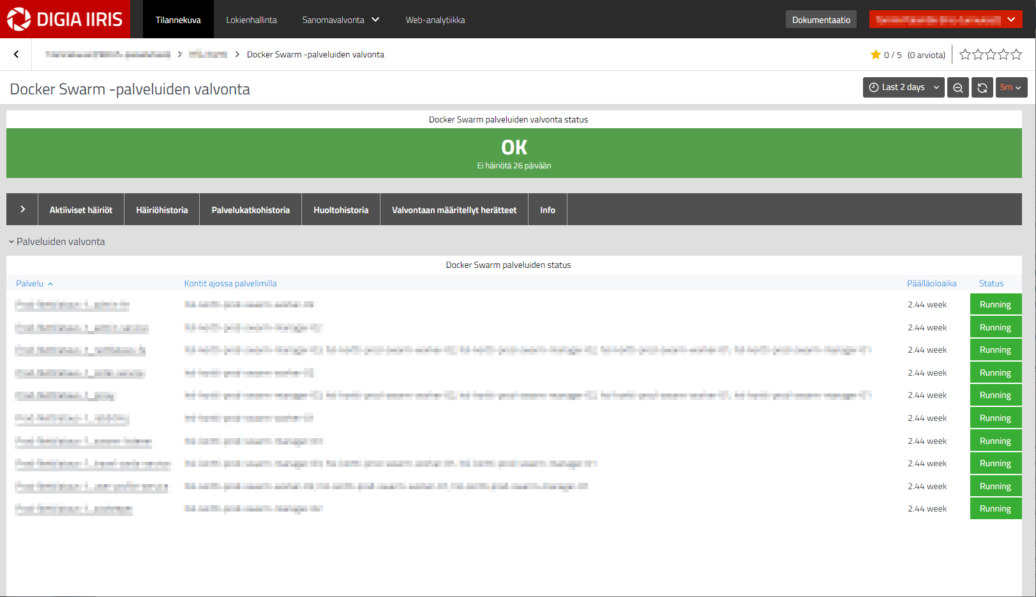
Task: Sort by Palvelu column header
Action: 34,283
